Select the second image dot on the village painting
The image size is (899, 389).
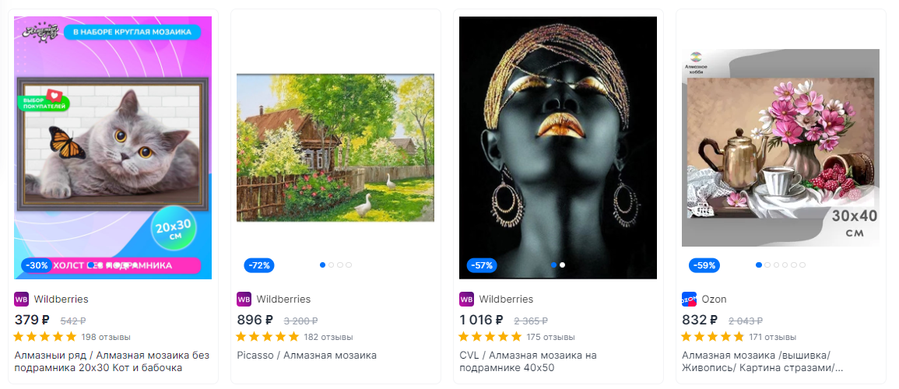(x=332, y=265)
